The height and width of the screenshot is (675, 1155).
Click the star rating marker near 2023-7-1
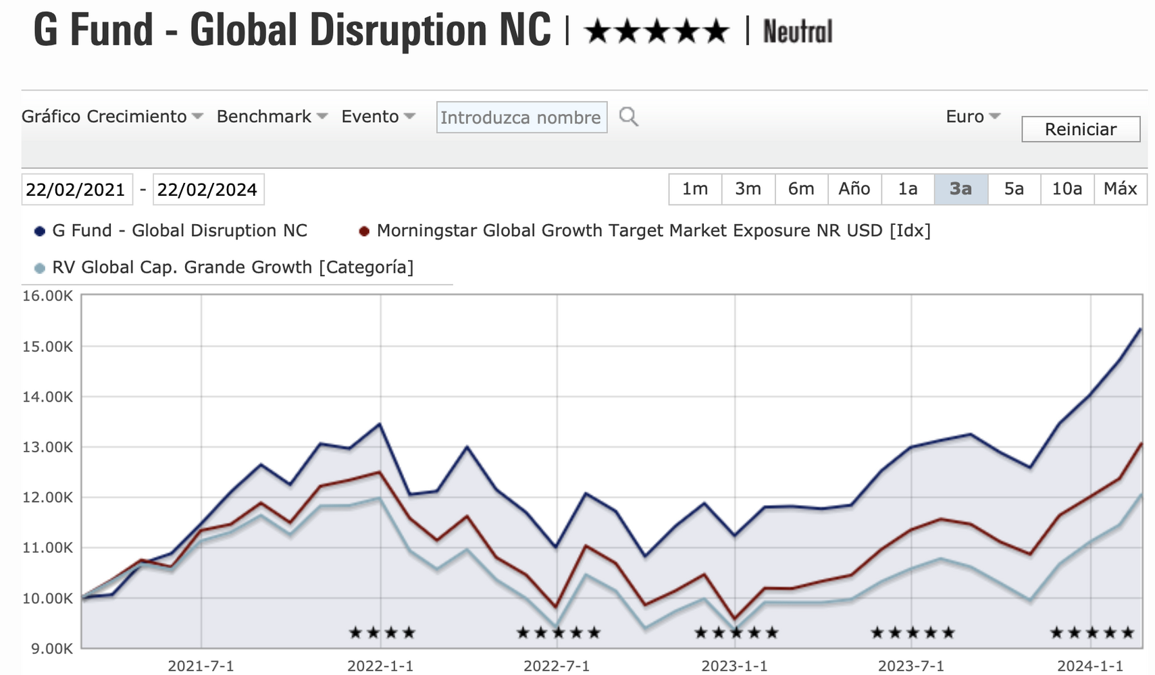(x=913, y=632)
